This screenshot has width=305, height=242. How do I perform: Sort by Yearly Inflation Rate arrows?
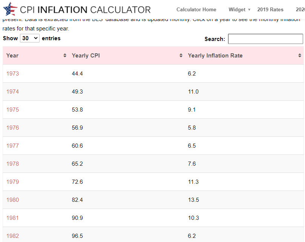point(300,56)
